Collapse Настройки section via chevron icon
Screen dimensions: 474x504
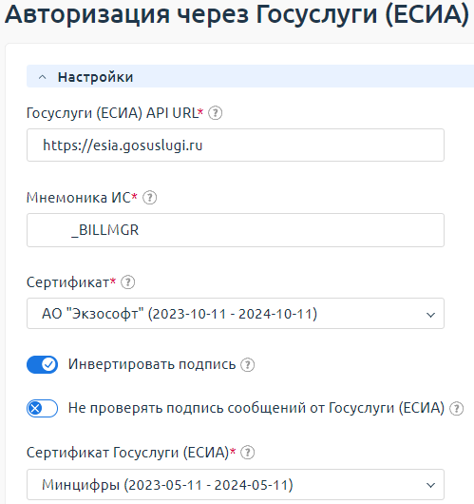click(43, 77)
